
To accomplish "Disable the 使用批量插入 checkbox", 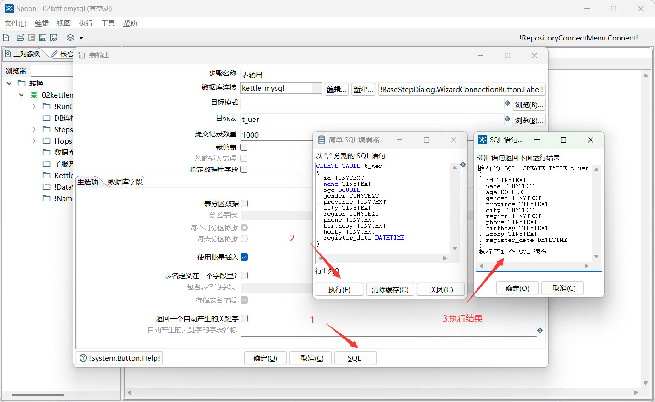I will pos(244,257).
